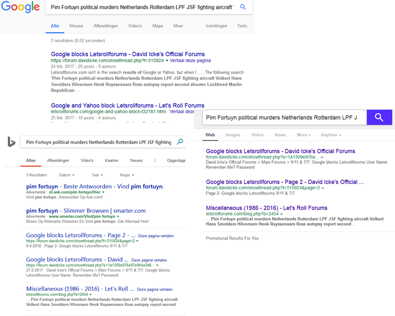Expand chevron beside Yahoo letsrollforums.com/blog.php URL
Image resolution: width=395 pixels, height=316 pixels.
point(281,214)
